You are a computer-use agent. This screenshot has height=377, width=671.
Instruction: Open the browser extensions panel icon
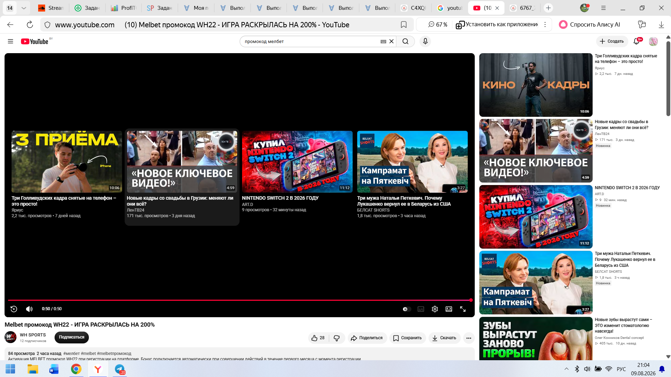642,24
